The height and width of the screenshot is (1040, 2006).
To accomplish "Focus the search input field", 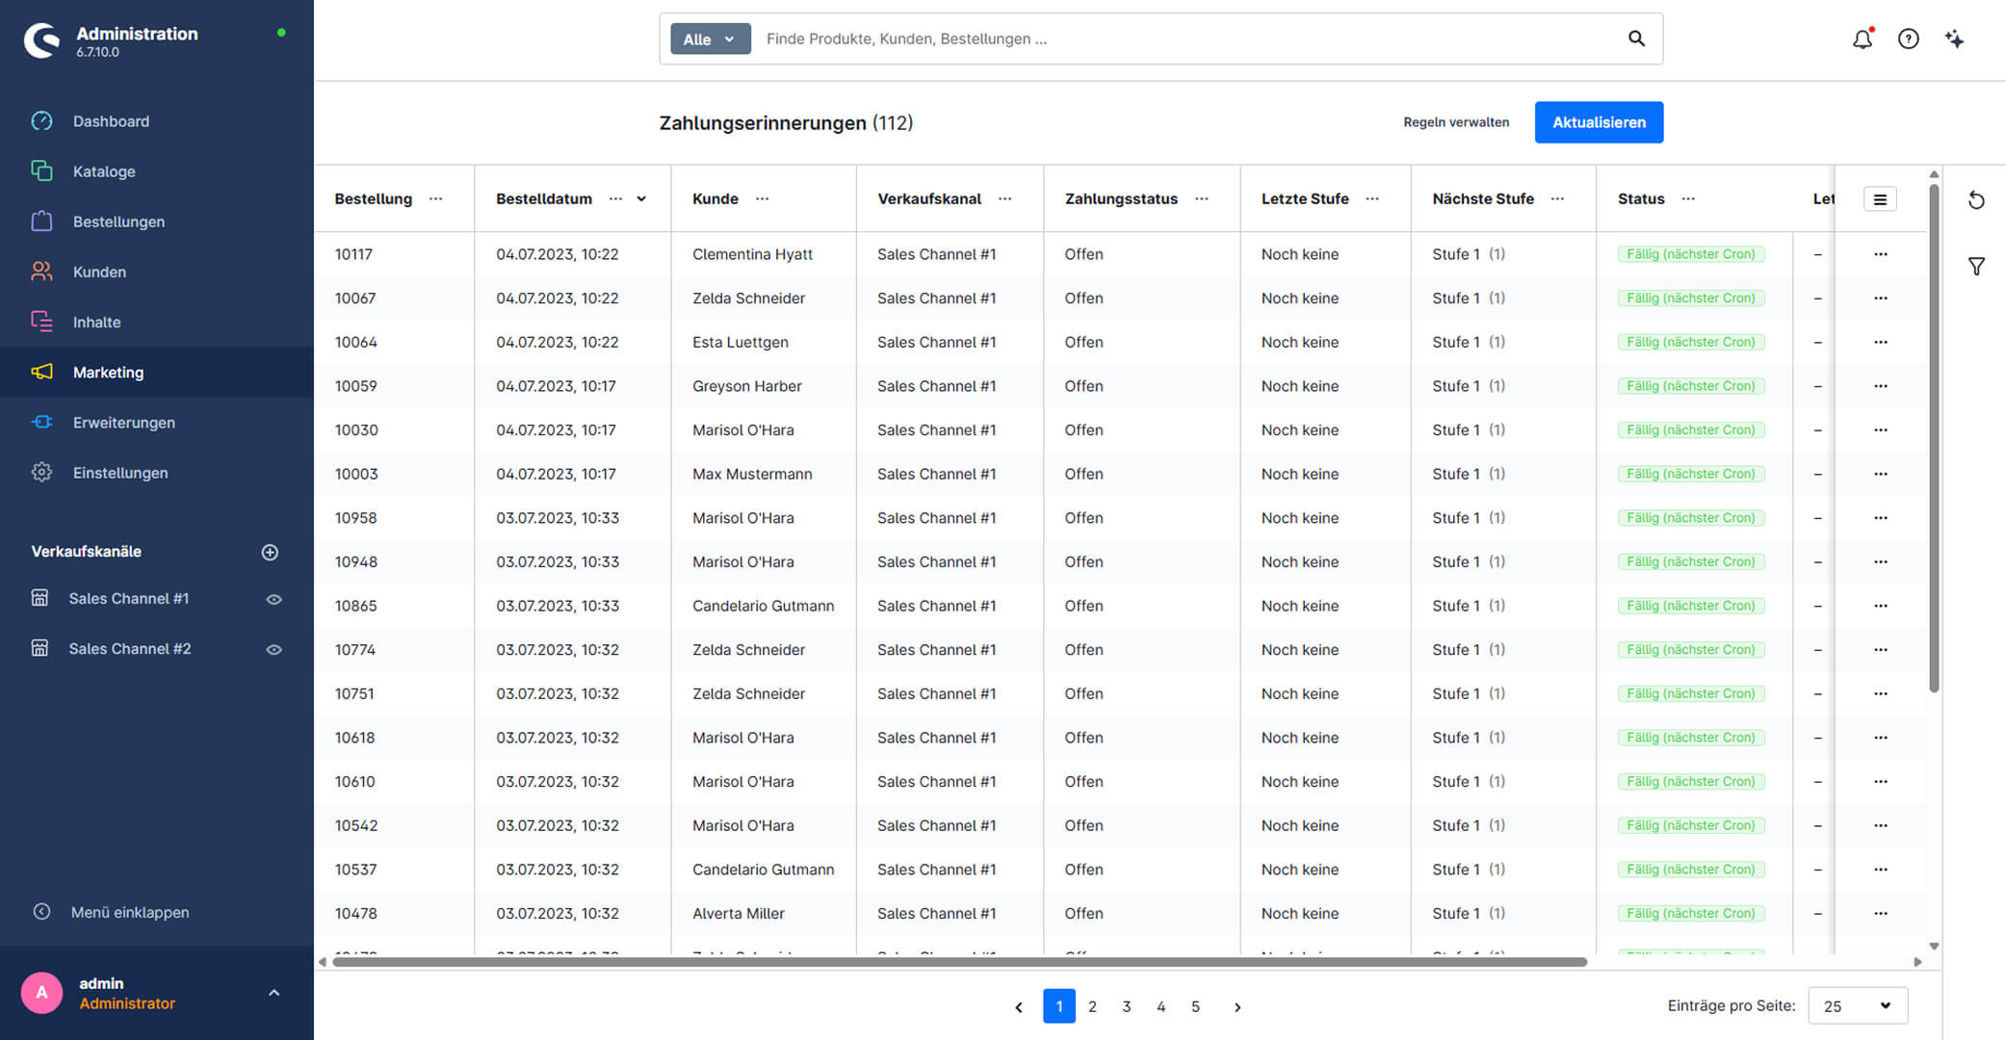I will pos(1187,39).
